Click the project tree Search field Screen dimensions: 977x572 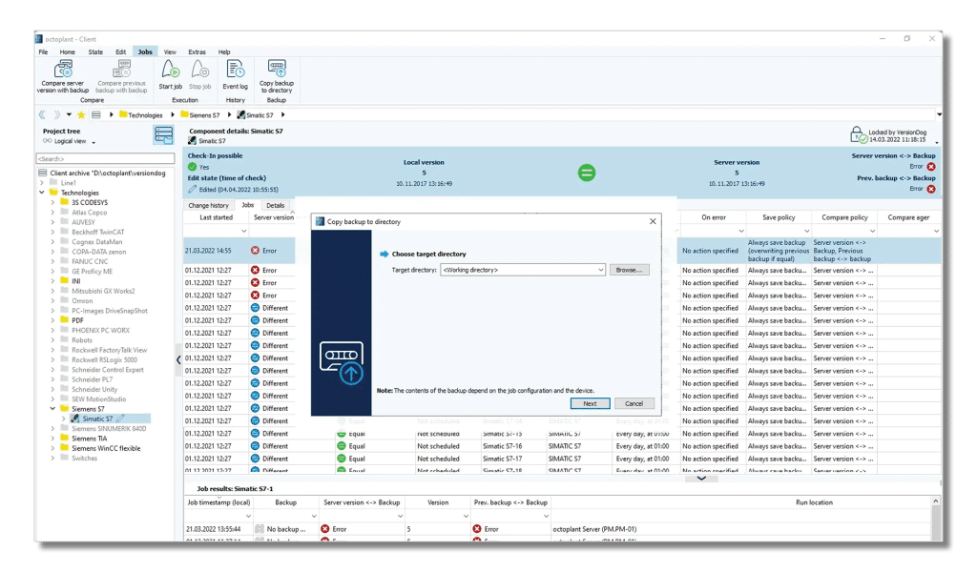click(105, 158)
